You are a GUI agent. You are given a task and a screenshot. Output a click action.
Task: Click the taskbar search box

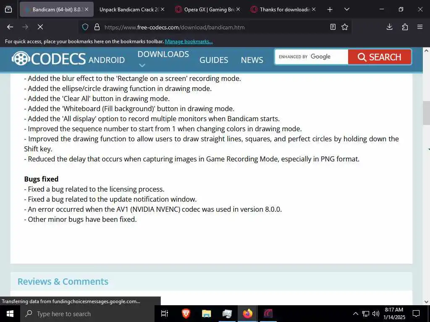[x=87, y=314]
